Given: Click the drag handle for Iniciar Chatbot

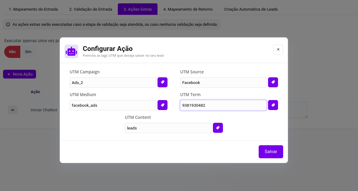Looking at the screenshot, I should pos(13,110).
